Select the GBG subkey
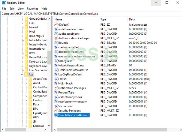Viewport: 182px width, 132px height. 36,117
